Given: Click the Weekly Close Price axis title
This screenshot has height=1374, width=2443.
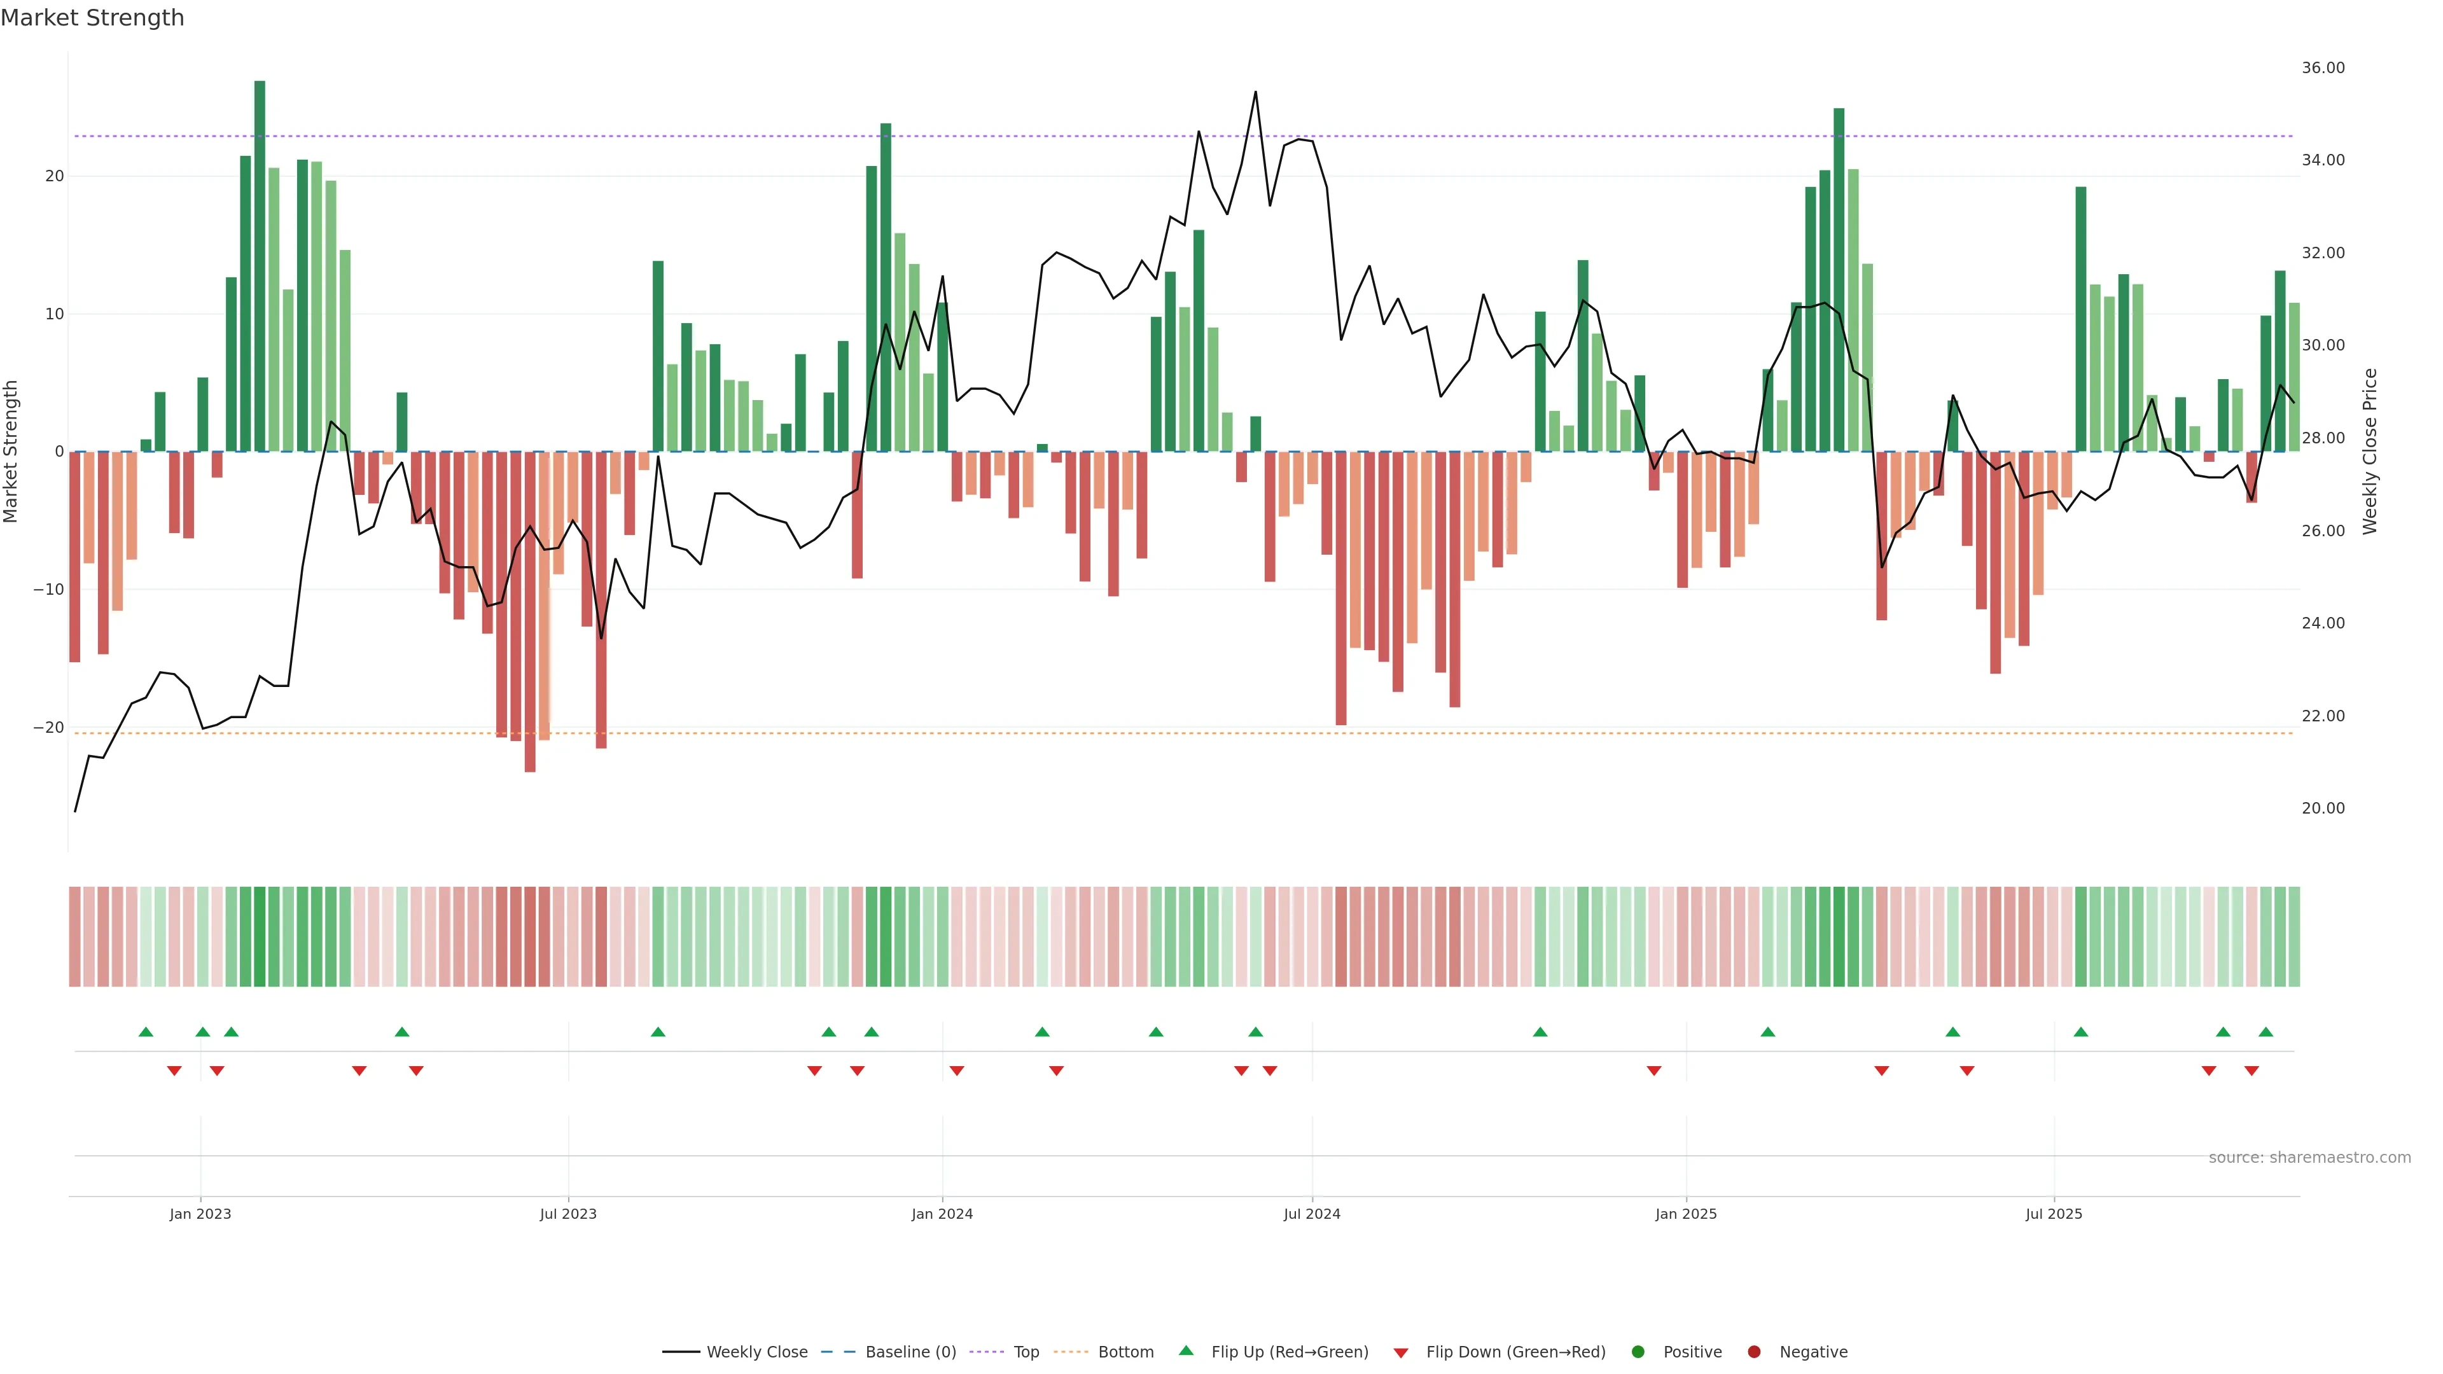Looking at the screenshot, I should tap(2370, 452).
